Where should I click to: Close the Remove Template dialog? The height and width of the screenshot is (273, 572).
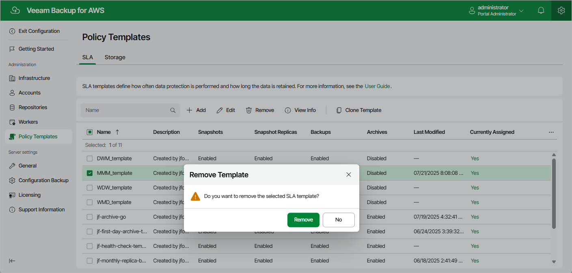click(x=349, y=175)
